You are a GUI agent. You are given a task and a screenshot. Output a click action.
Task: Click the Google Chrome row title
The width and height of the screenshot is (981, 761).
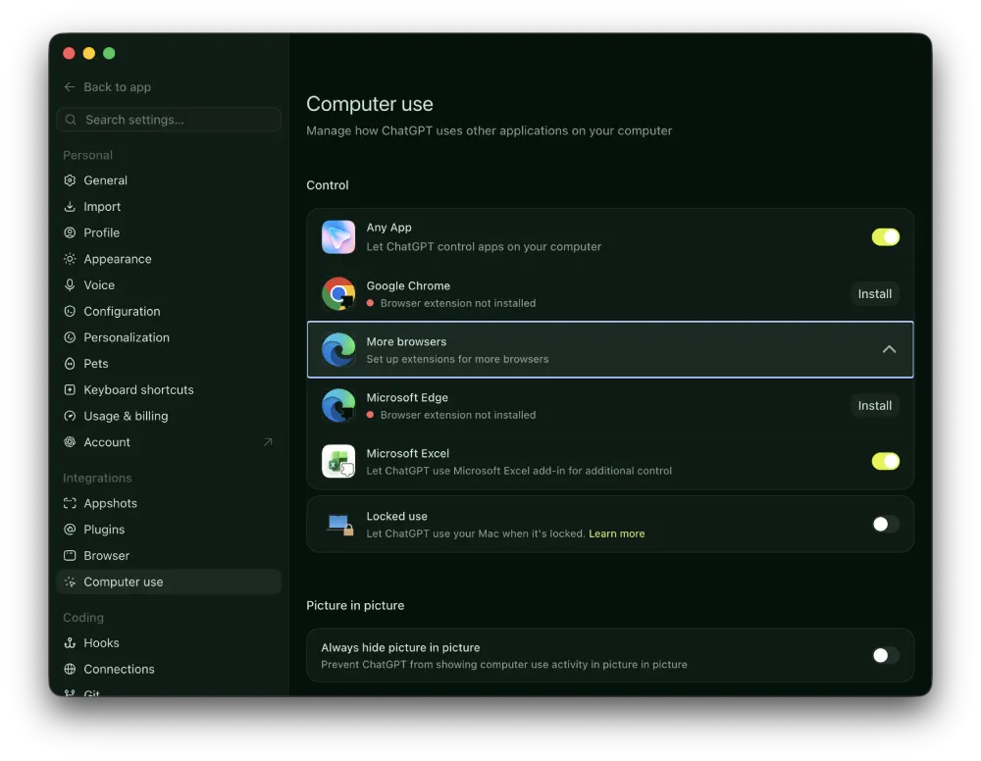(x=408, y=285)
